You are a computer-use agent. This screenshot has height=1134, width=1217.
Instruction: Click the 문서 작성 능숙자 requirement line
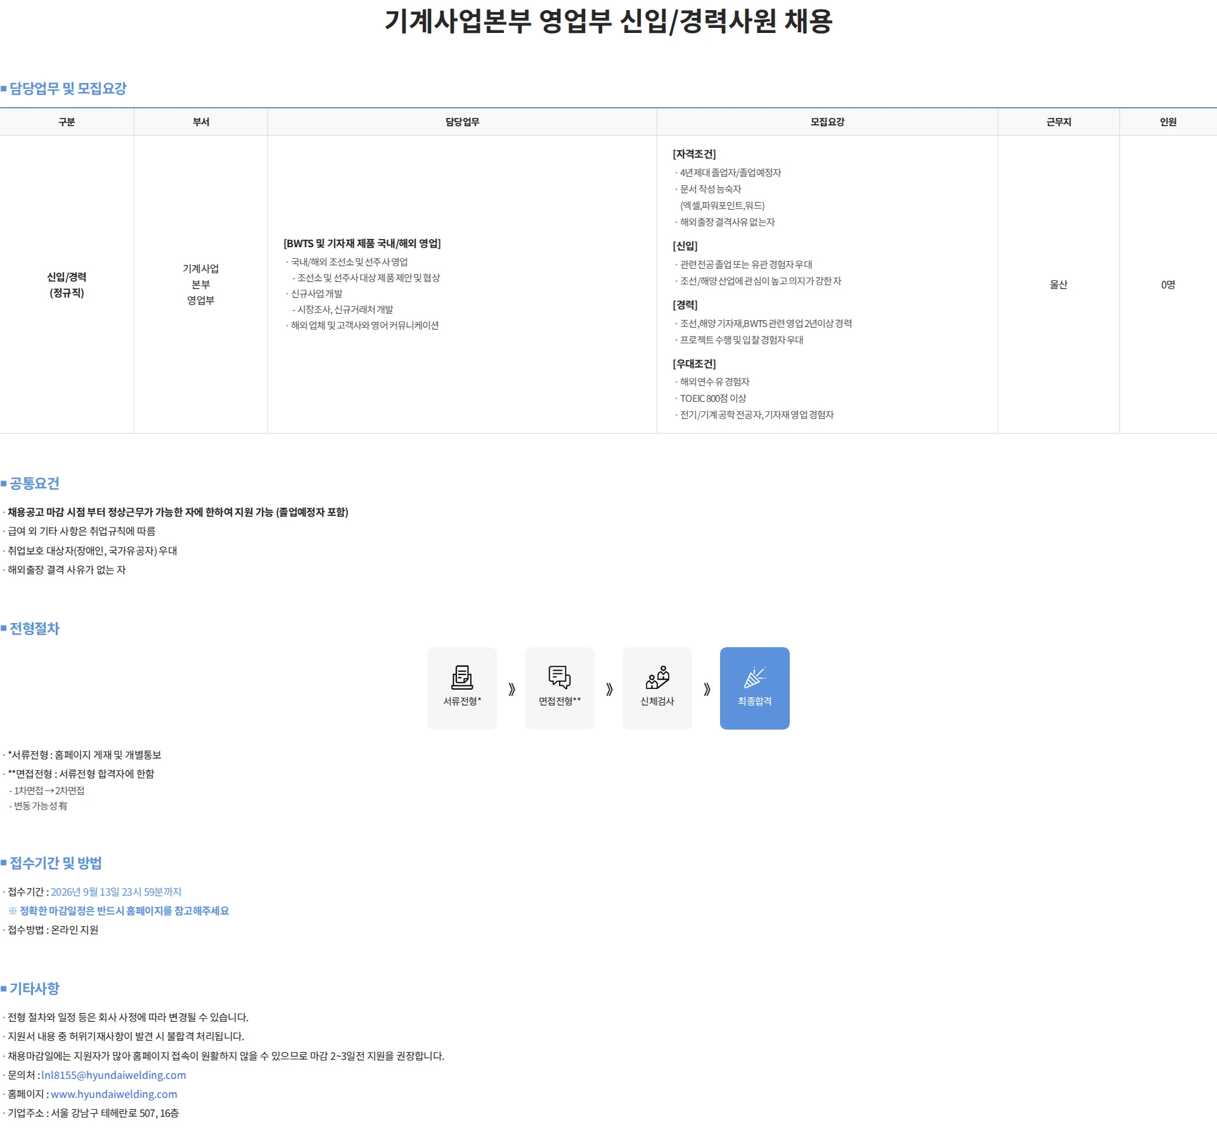[710, 189]
